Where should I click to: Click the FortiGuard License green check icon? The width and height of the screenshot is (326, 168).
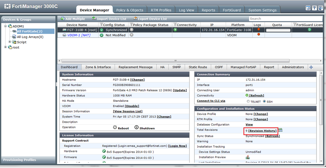click(310, 30)
